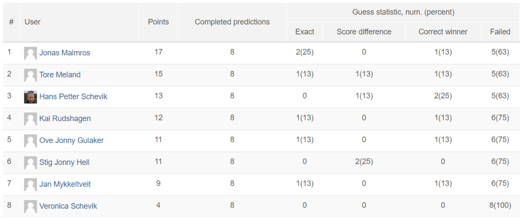Screen dimensions: 523x219
Task: Click the Exact guess column header
Action: (x=304, y=32)
